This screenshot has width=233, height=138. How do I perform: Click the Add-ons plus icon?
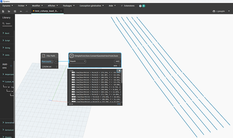coord(11,65)
